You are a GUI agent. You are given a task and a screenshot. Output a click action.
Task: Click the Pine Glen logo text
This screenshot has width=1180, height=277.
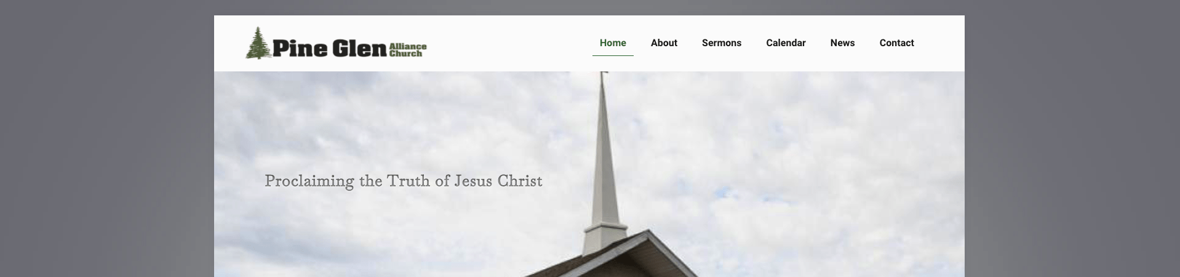pyautogui.click(x=330, y=48)
